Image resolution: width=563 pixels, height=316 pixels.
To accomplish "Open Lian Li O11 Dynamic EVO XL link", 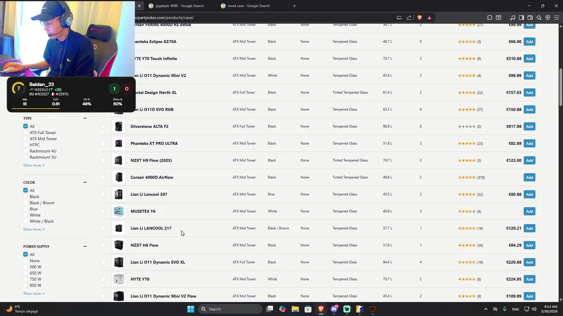I will 157,262.
